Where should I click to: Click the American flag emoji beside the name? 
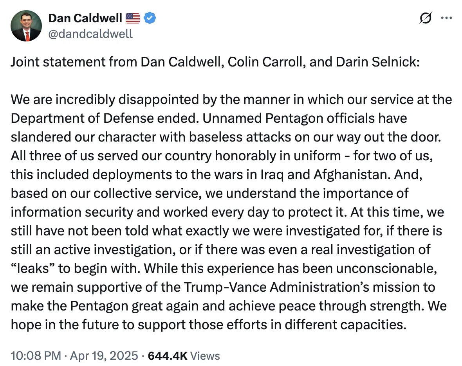[x=133, y=18]
